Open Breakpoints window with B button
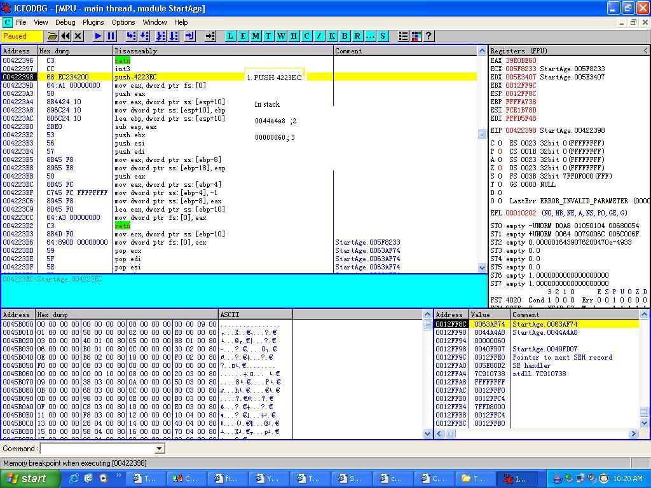This screenshot has width=651, height=488. [x=345, y=36]
